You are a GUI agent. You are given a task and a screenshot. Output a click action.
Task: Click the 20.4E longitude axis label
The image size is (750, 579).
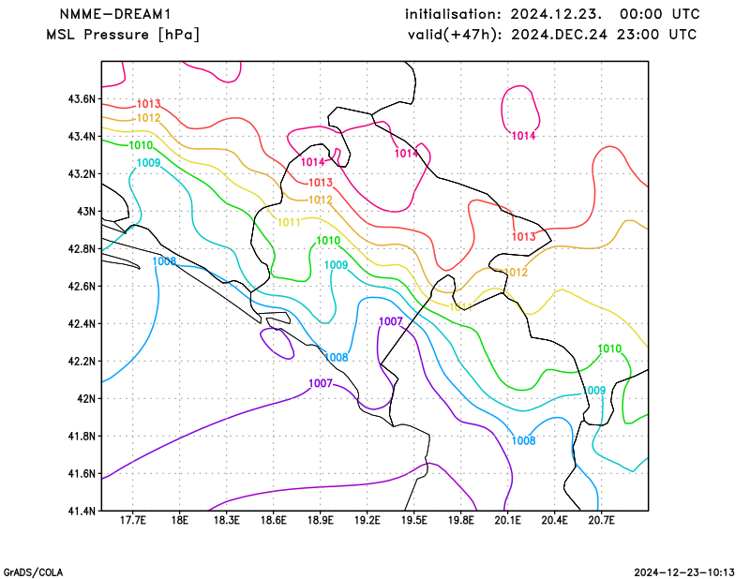pos(555,520)
